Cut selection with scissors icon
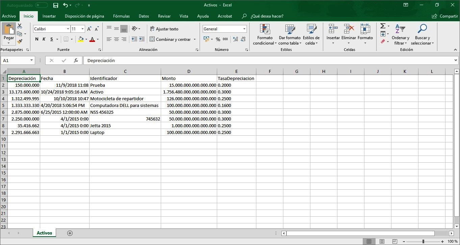The height and width of the screenshot is (245, 460). click(x=20, y=26)
